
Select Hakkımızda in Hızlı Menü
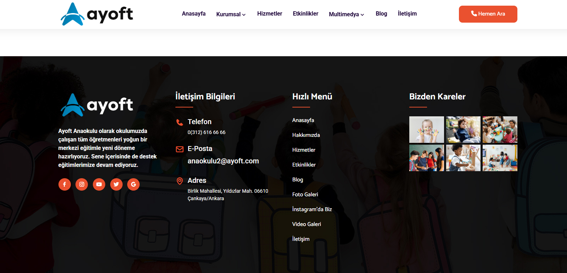pyautogui.click(x=306, y=135)
